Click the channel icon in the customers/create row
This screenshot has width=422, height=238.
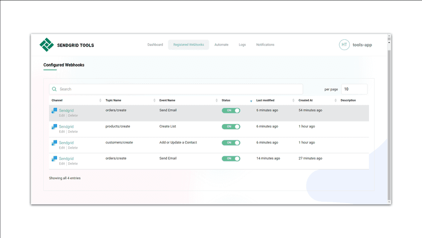coord(55,142)
